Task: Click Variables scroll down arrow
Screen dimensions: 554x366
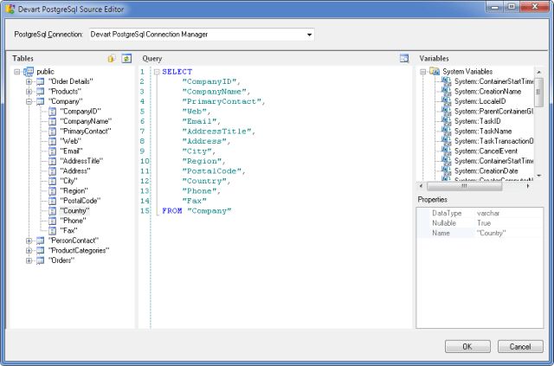Action: (x=538, y=176)
